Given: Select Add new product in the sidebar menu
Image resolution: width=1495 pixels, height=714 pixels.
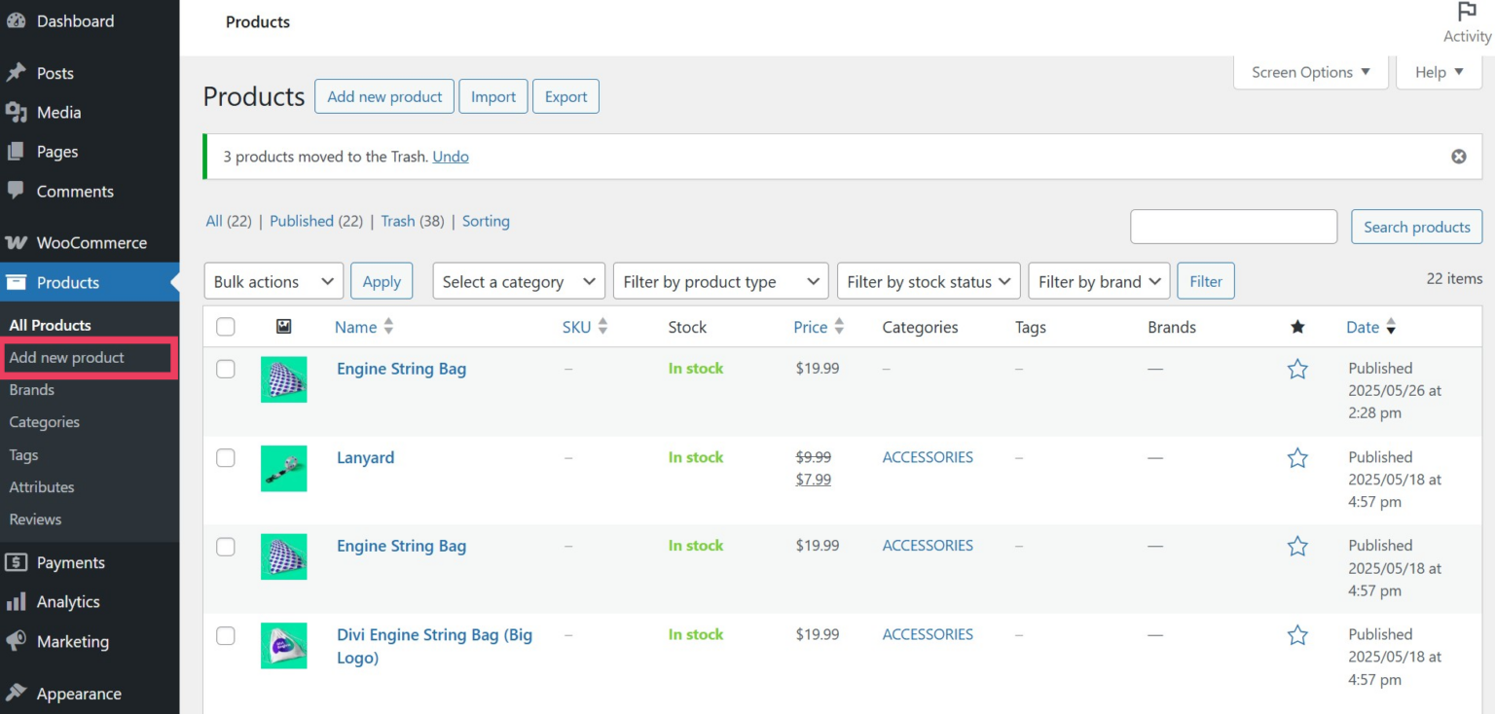Looking at the screenshot, I should pos(67,357).
